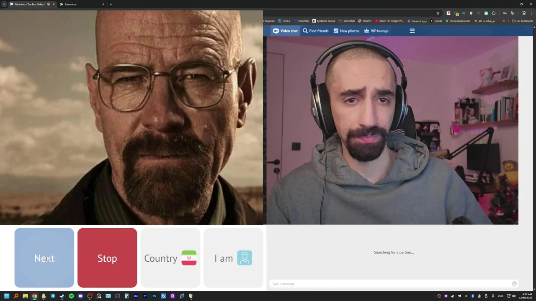Open the tab search dropdown arrow
Screen dimensions: 536x301
[x=4, y=4]
